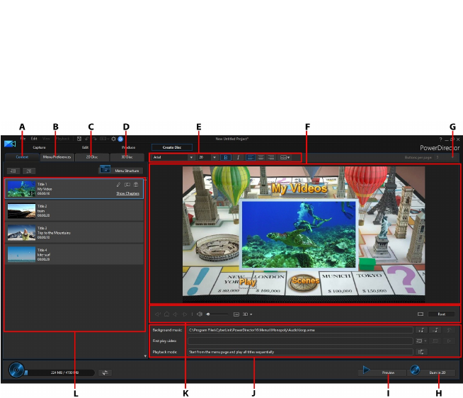
Task: Go to the previous menu page arrow
Action: pos(176,314)
